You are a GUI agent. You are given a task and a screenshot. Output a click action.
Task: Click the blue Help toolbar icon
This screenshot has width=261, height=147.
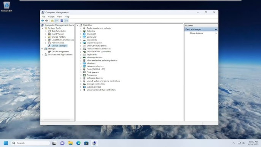[x=62, y=20]
